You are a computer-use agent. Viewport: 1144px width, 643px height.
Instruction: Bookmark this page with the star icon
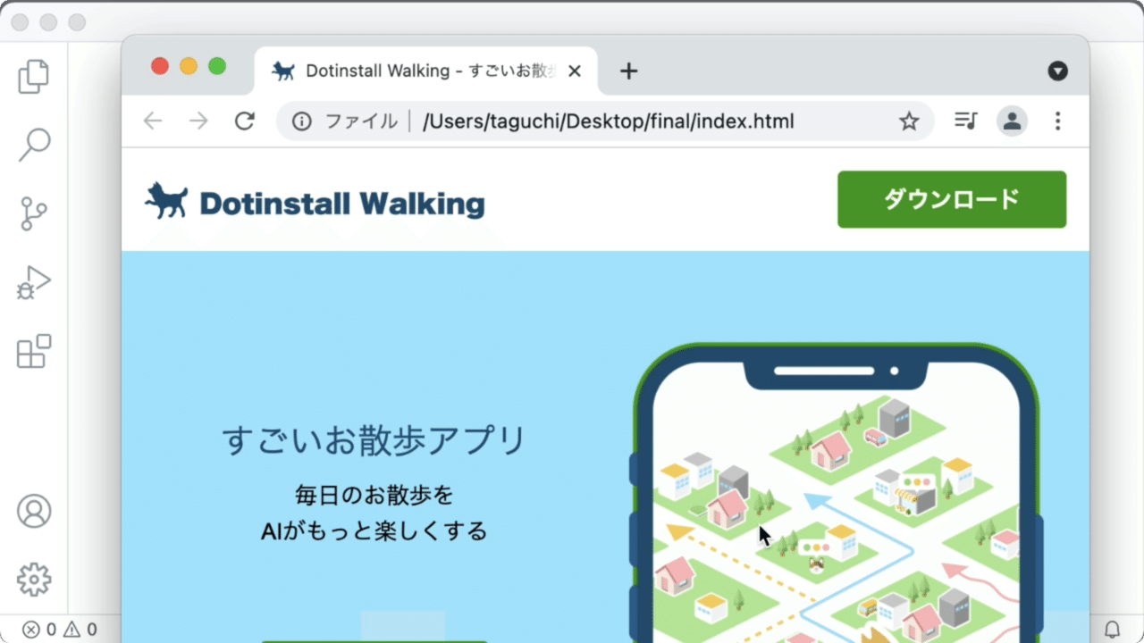pos(909,121)
